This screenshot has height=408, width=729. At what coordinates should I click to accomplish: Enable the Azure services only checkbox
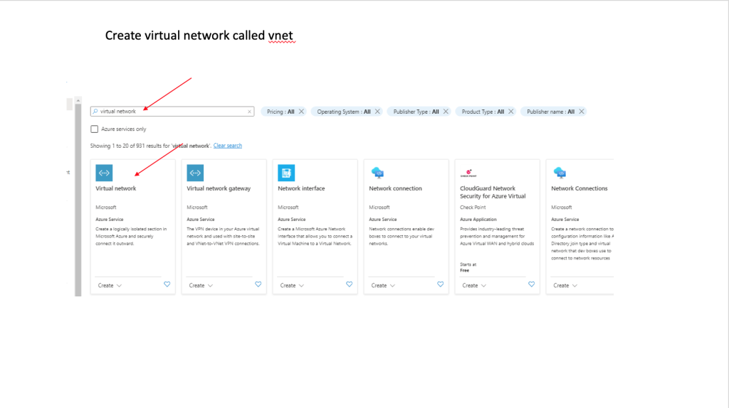coord(95,129)
